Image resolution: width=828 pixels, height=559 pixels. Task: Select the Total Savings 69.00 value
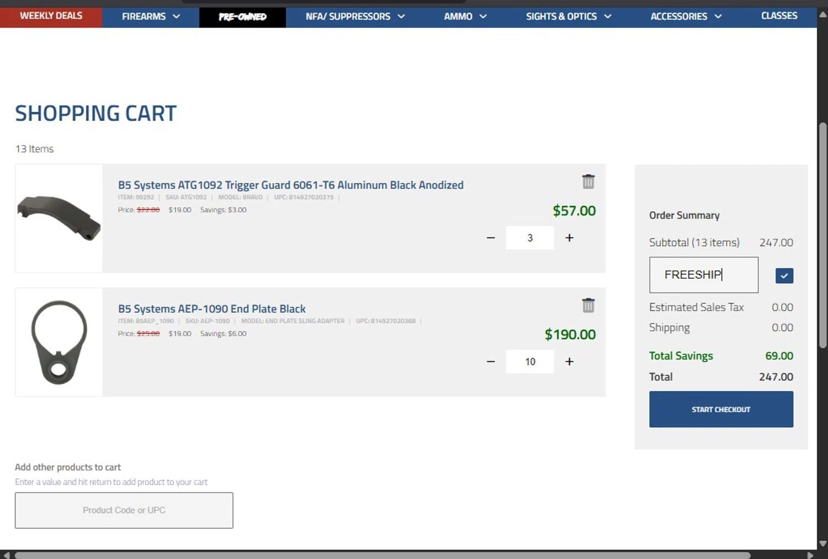pos(779,356)
